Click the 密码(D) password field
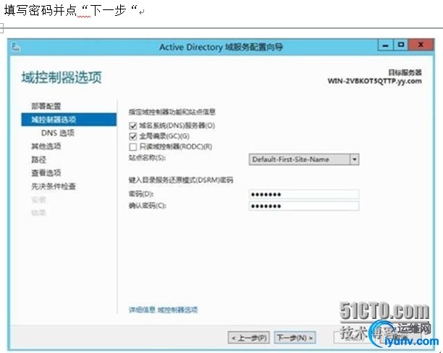Viewport: 443px width, 353px height. (304, 195)
